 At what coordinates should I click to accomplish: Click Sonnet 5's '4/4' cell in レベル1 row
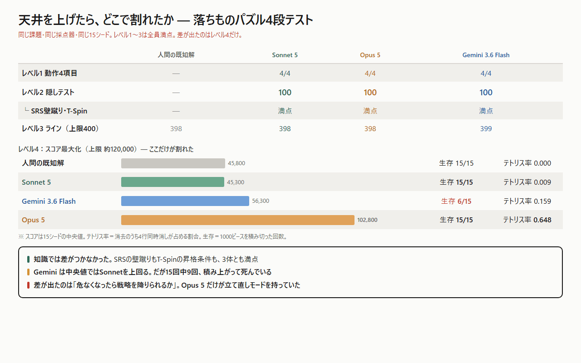[x=285, y=74]
